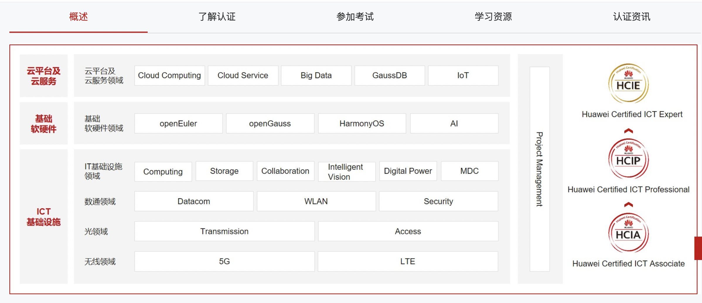Screen dimensions: 702x303
Task: Click the vertical Project Management box
Action: (540, 169)
